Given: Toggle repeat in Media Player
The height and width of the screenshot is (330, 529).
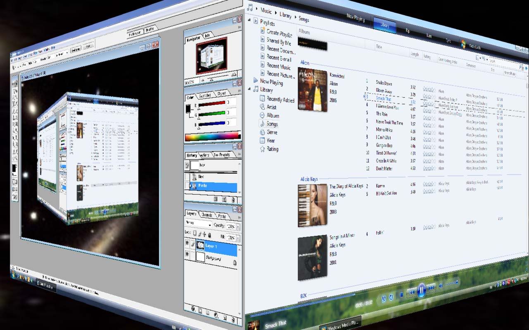Looking at the screenshot, I should click(391, 297).
